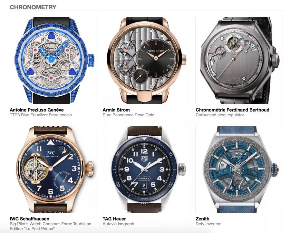The image size is (291, 233).
Task: Click the Chronométrie Ferdinand Berthoud brand title
Action: [232, 110]
